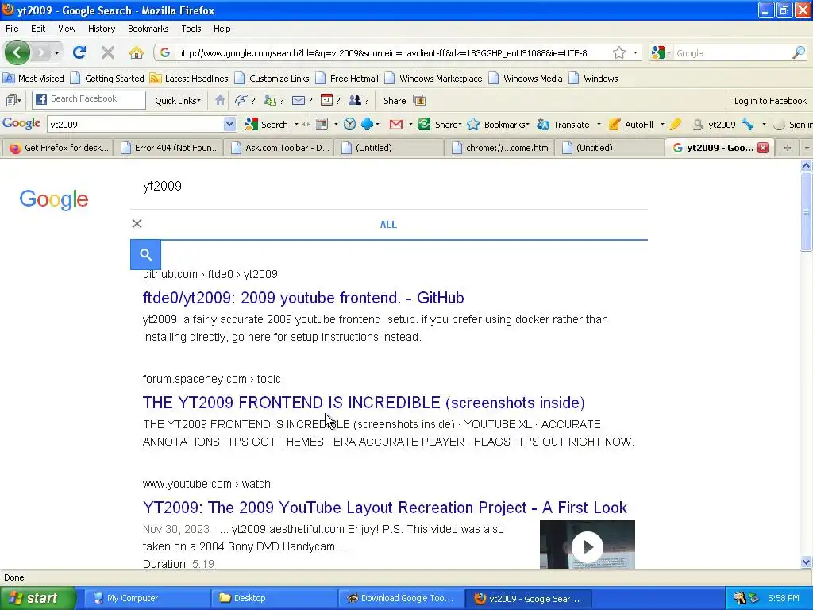The image size is (813, 610).
Task: Click the Google logo on results page
Action: [54, 199]
